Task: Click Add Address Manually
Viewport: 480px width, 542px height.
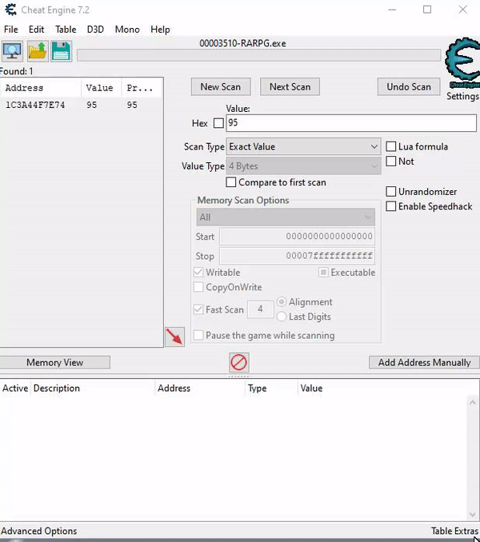Action: coord(424,362)
